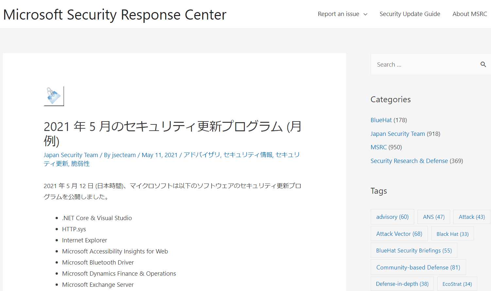Viewport: 491px width, 291px height.
Task: Open the Japan Security Team category in the sidebar
Action: [398, 134]
